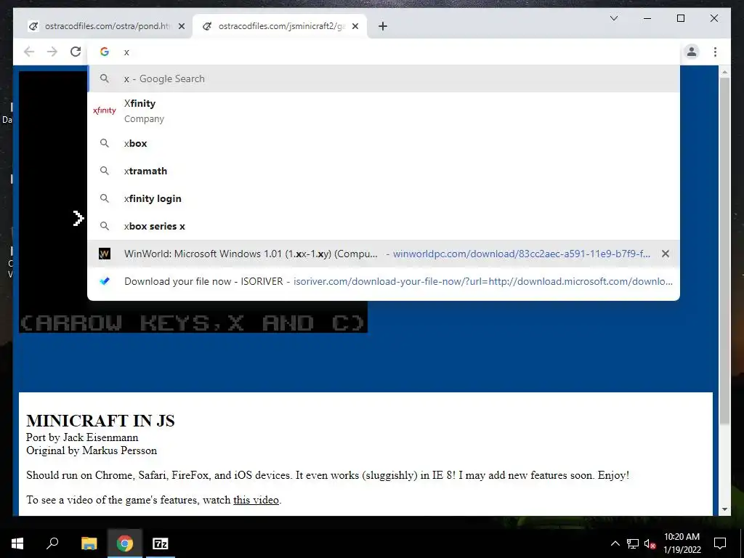
Task: Choose the 'xbox series x' suggestion
Action: point(384,226)
